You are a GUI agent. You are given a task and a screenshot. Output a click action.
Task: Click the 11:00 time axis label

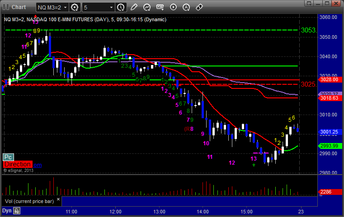71,212
